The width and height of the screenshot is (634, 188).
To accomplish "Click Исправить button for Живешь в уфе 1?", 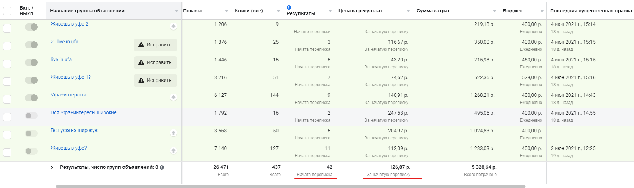I will 155,81.
